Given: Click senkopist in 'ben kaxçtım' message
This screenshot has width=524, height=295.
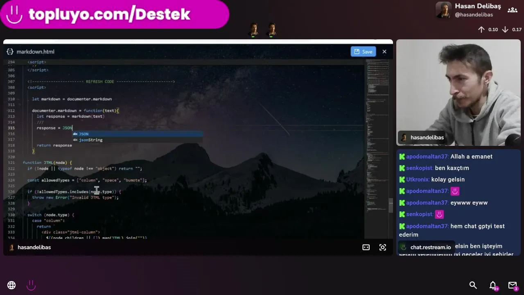Looking at the screenshot, I should 420,168.
